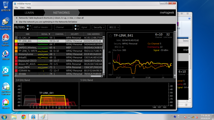This screenshot has width=214, height=120.
Task: Switch to the LEARN tab
Action: 29,13
